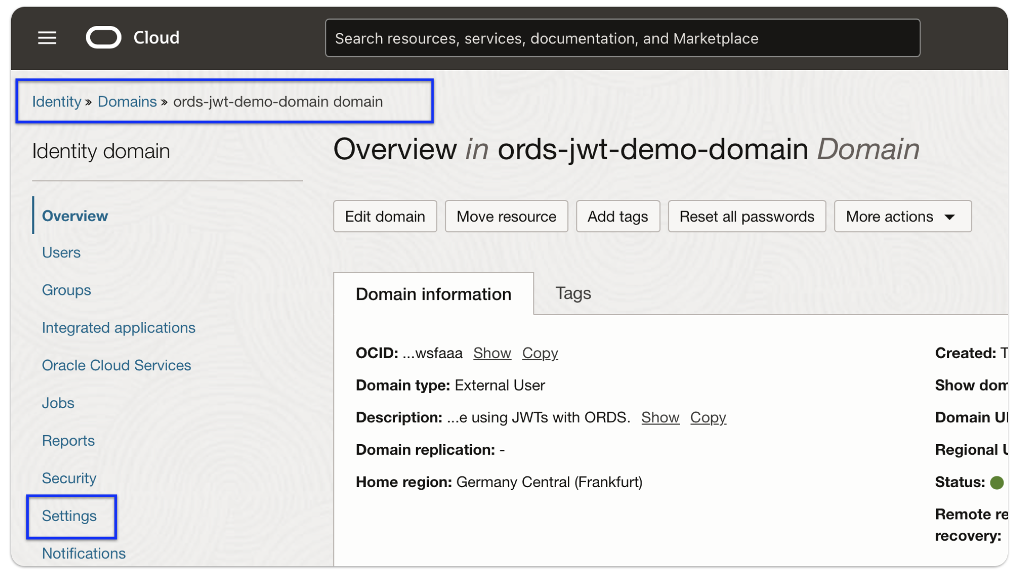Screen dimensions: 1019x573
Task: Show the full domain description
Action: (x=660, y=418)
